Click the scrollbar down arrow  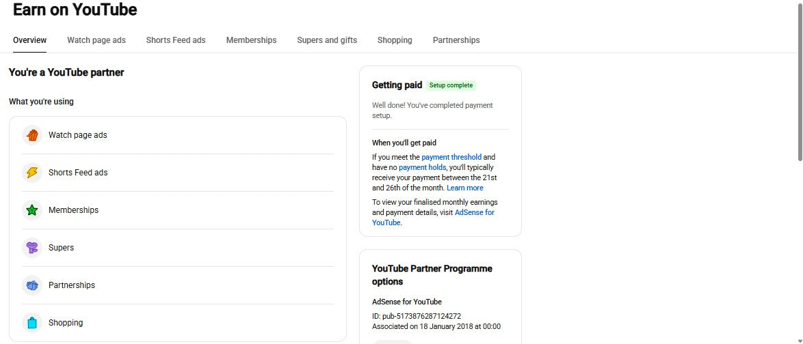800,341
